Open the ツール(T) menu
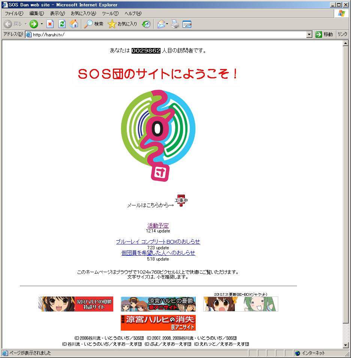351x358 pixels. click(110, 13)
